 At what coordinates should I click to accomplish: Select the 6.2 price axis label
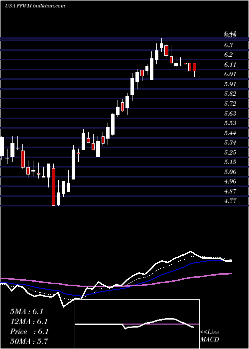tap(228, 55)
